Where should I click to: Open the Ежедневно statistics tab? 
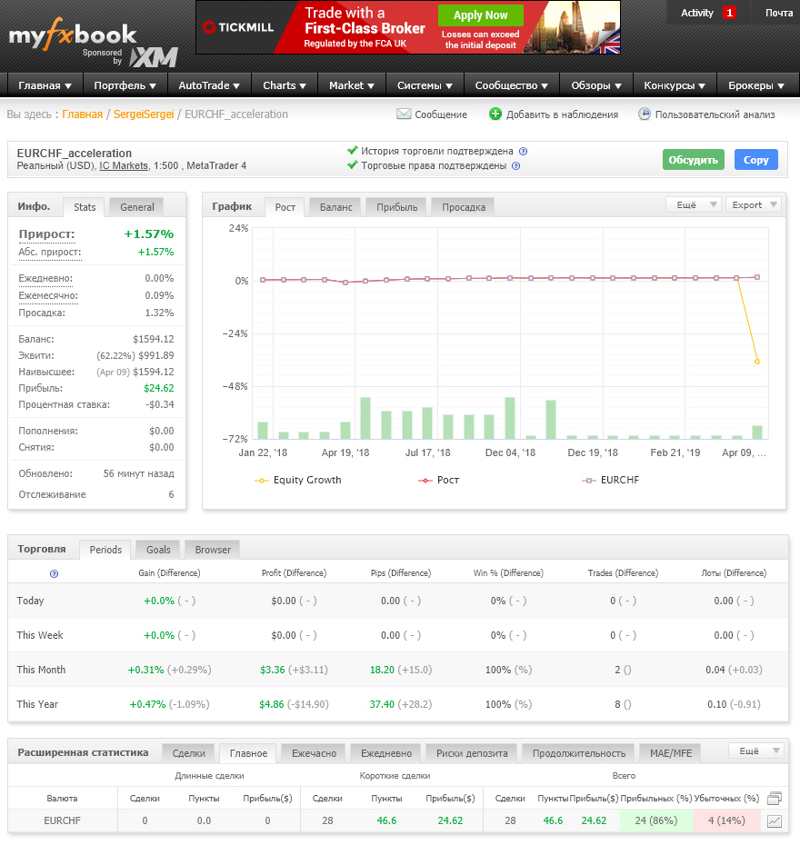pos(386,753)
